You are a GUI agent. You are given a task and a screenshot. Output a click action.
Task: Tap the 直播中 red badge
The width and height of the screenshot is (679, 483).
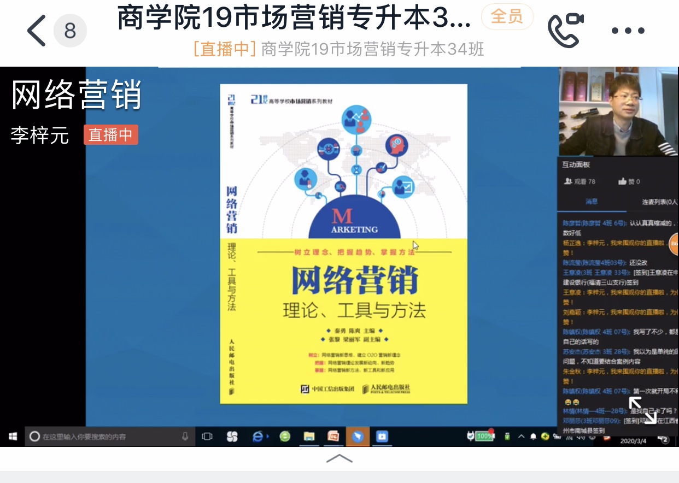pos(110,135)
